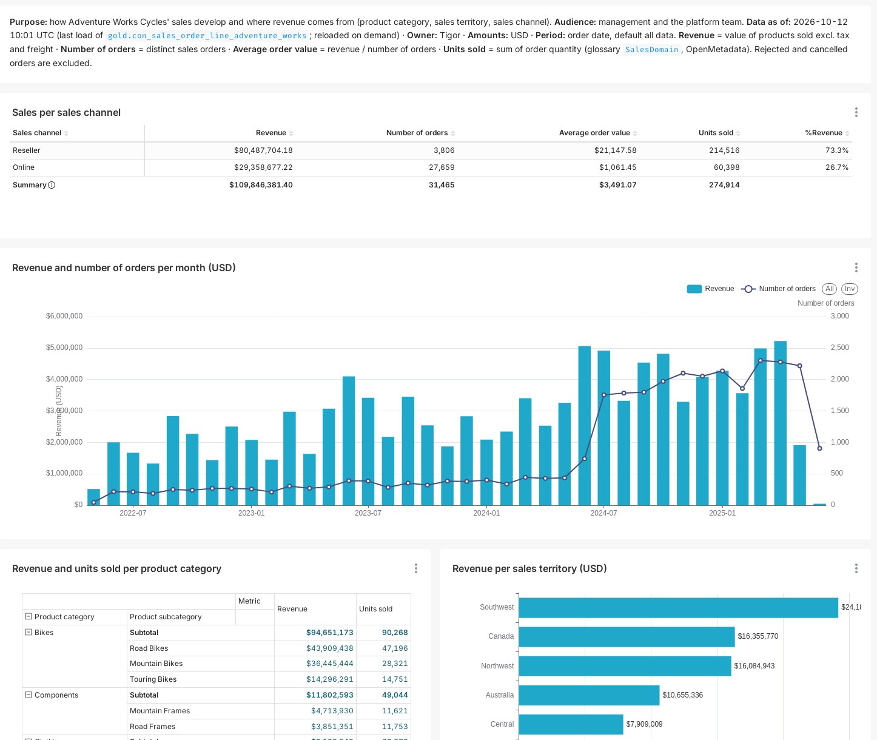Open the sales territory chart kebab menu
This screenshot has width=877, height=740.
[856, 568]
